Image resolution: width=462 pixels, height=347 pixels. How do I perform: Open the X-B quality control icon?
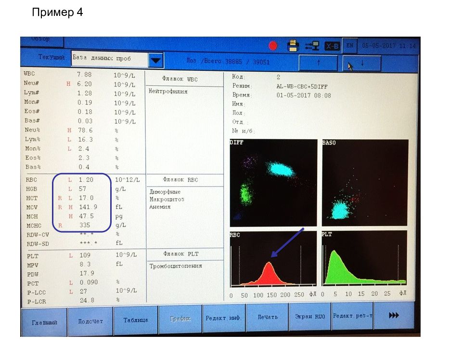pyautogui.click(x=332, y=46)
